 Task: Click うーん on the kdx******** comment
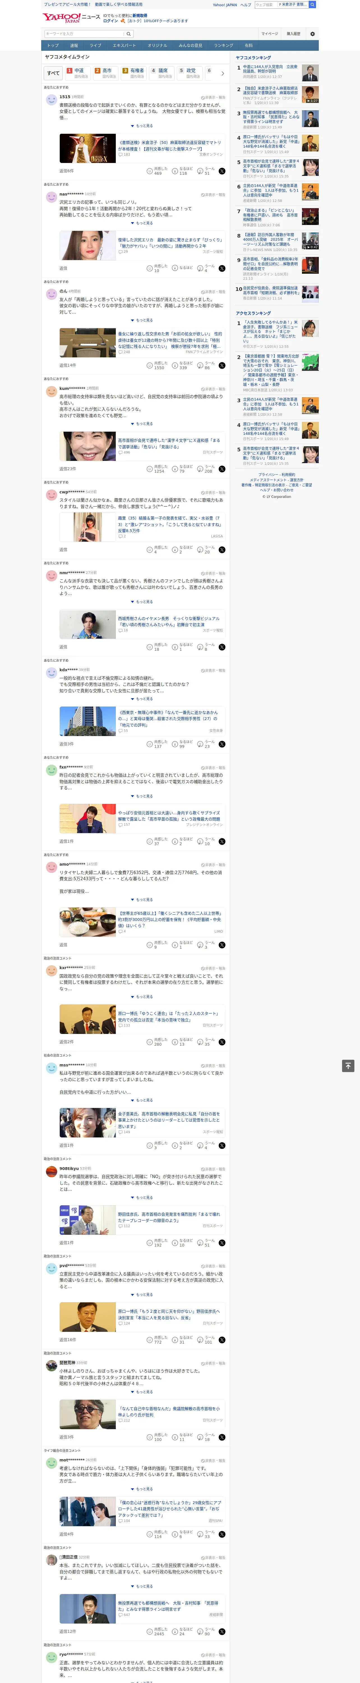pos(206,744)
